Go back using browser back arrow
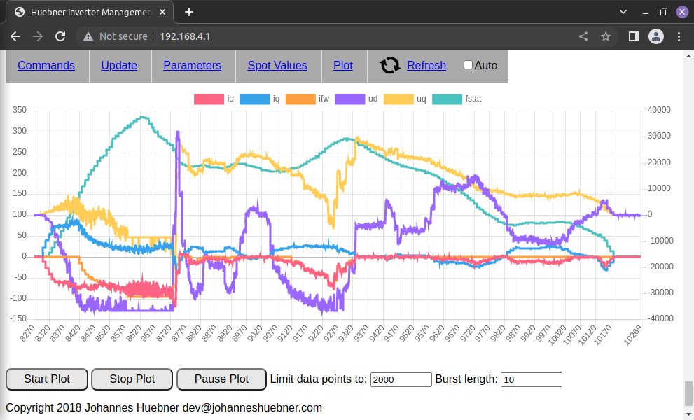 [15, 36]
